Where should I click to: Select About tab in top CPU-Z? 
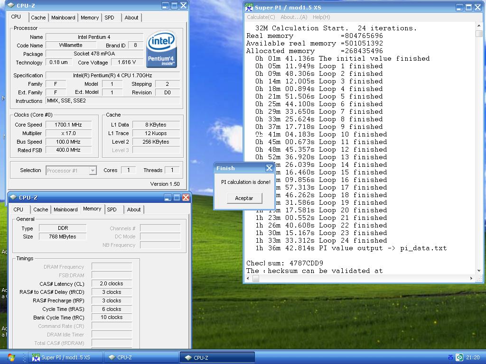tap(131, 18)
